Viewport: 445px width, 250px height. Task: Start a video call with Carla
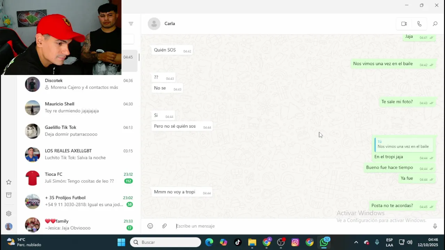(x=404, y=24)
